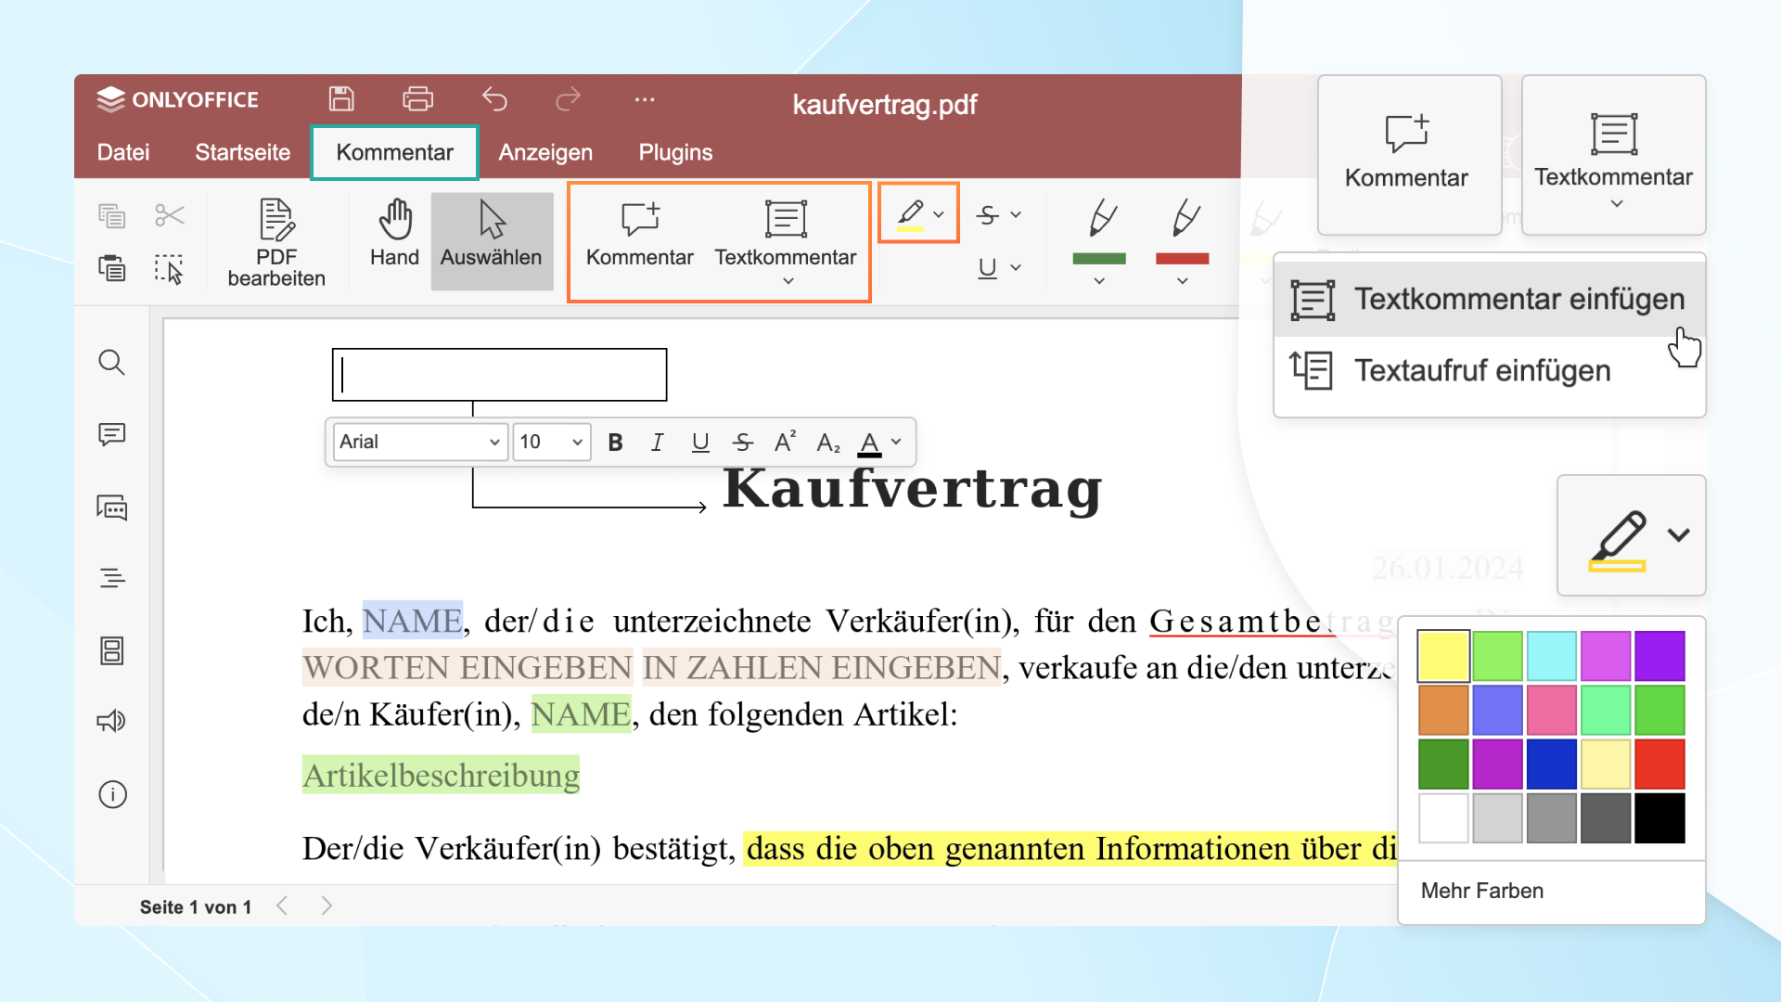This screenshot has width=1781, height=1002.
Task: Expand the highlight color dropdown arrow in ribbon
Action: tap(939, 214)
